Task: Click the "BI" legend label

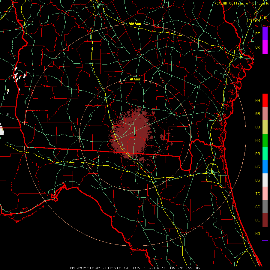Action: pos(258,220)
